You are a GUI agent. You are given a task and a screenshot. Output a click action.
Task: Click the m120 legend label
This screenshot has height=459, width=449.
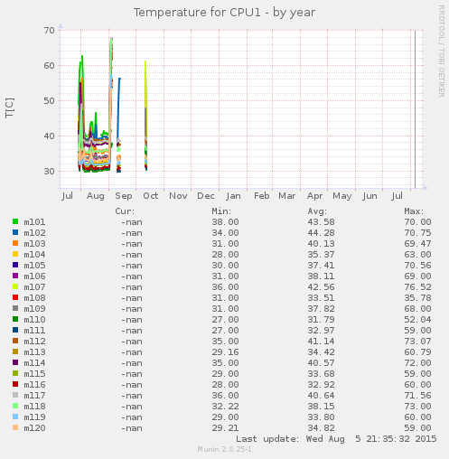click(x=34, y=428)
